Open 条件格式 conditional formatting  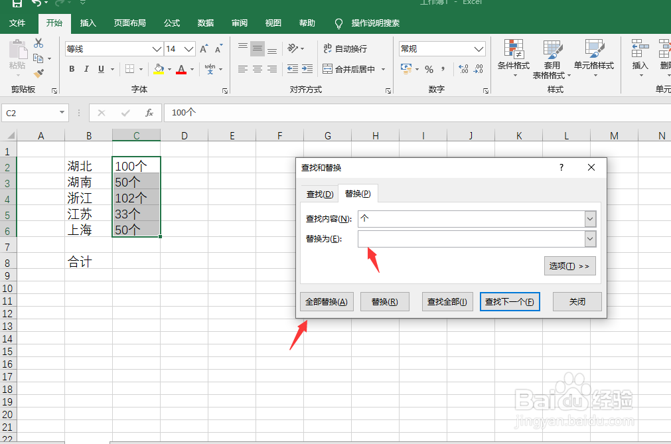514,58
